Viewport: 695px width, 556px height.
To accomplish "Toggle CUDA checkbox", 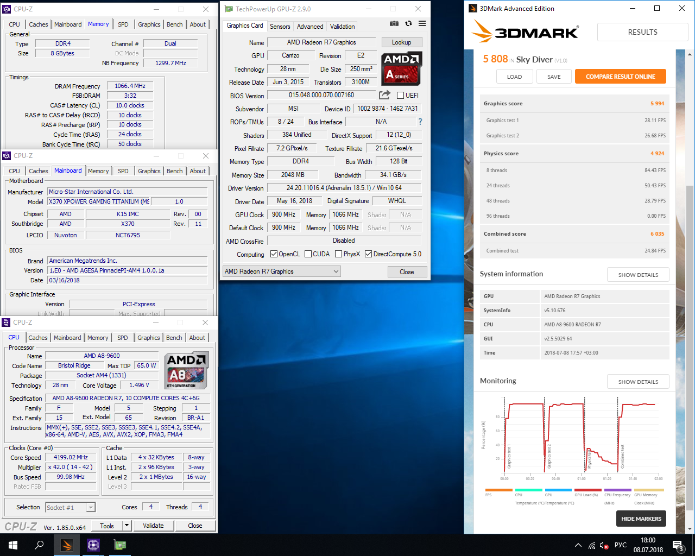I will click(308, 254).
